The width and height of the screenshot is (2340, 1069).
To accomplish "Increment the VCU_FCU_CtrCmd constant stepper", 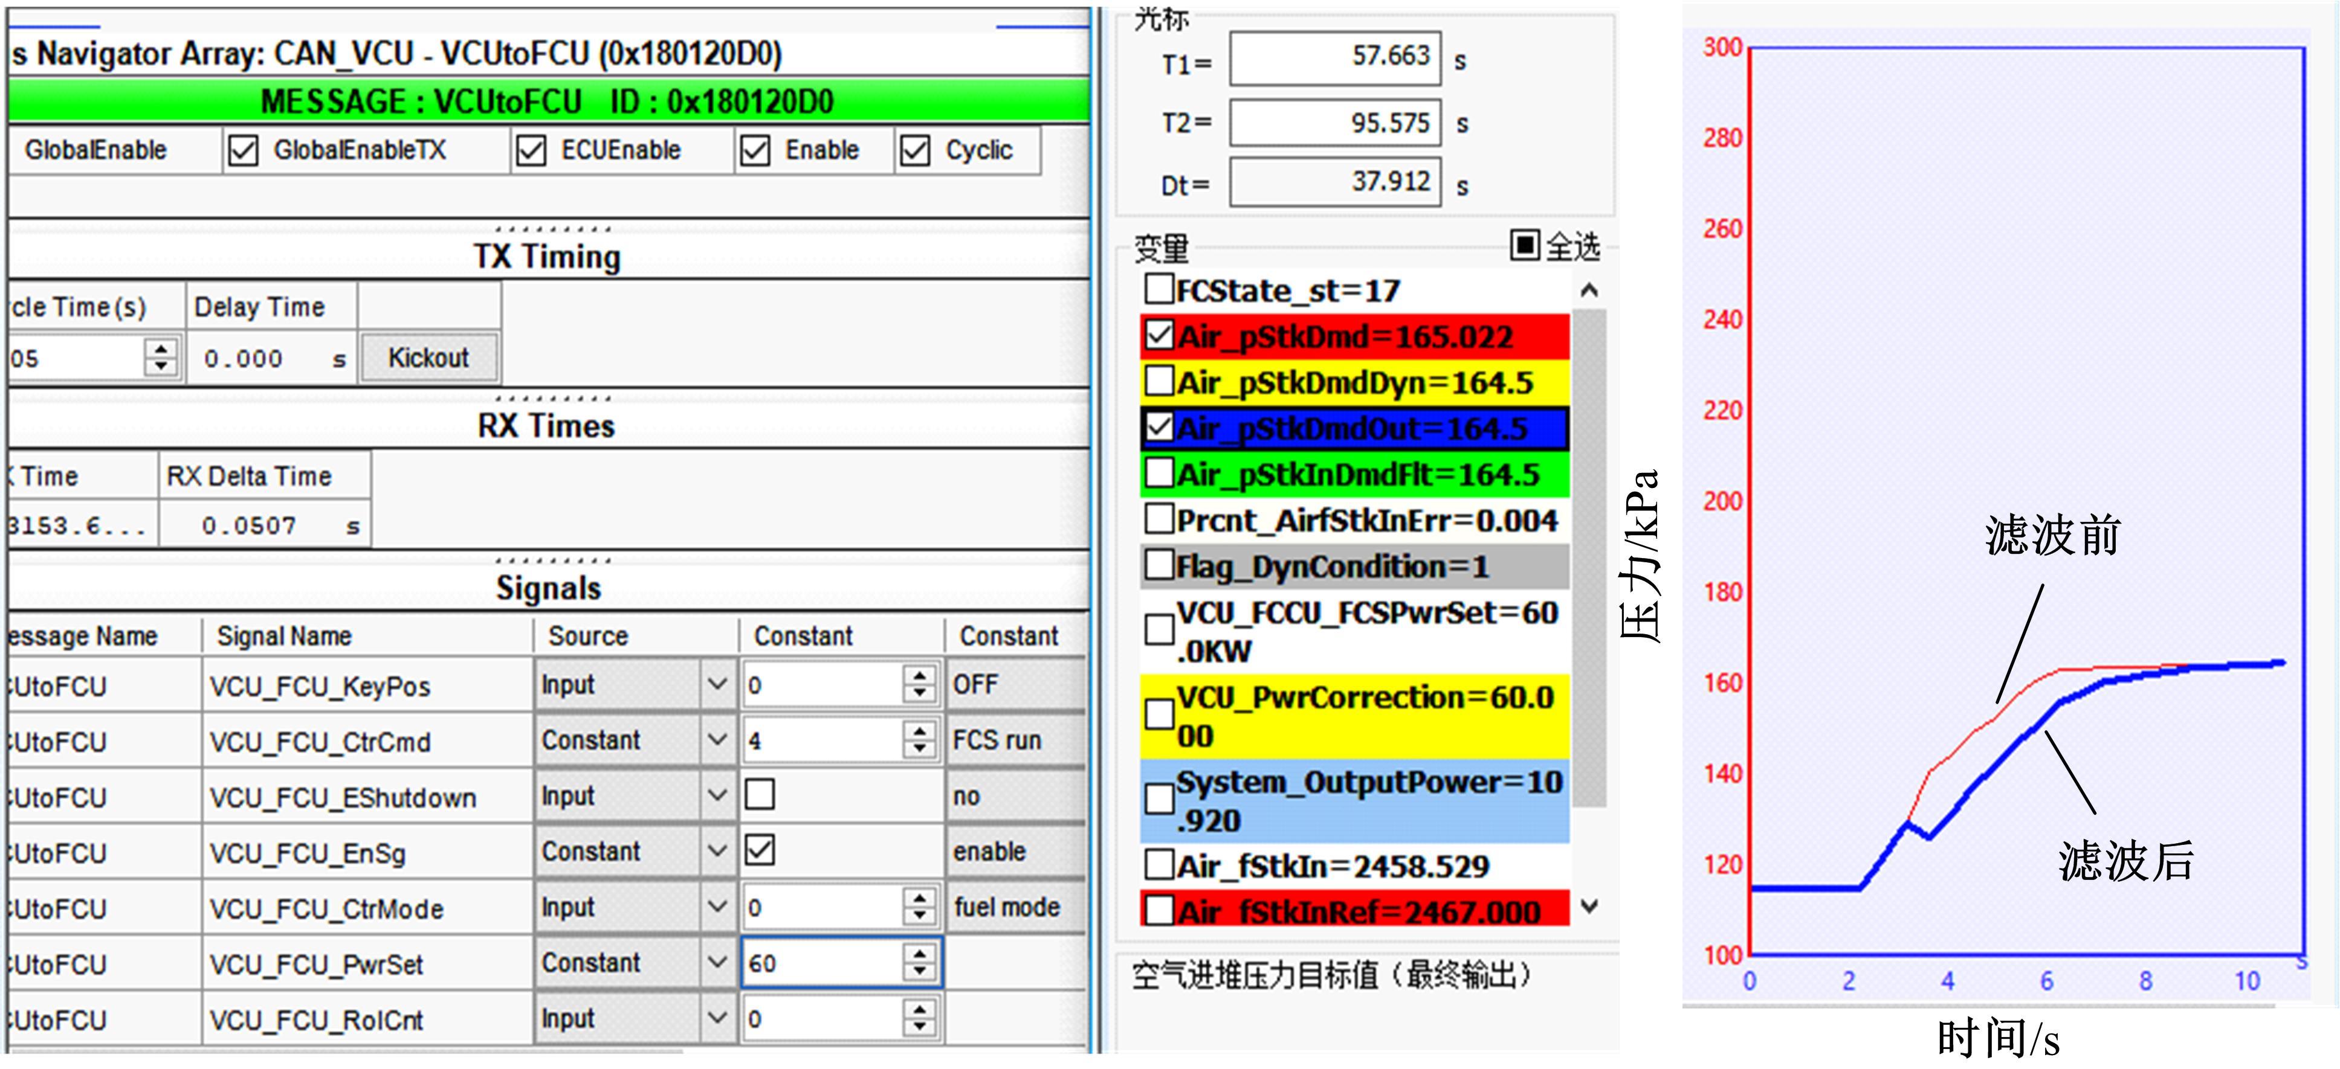I will click(x=919, y=731).
